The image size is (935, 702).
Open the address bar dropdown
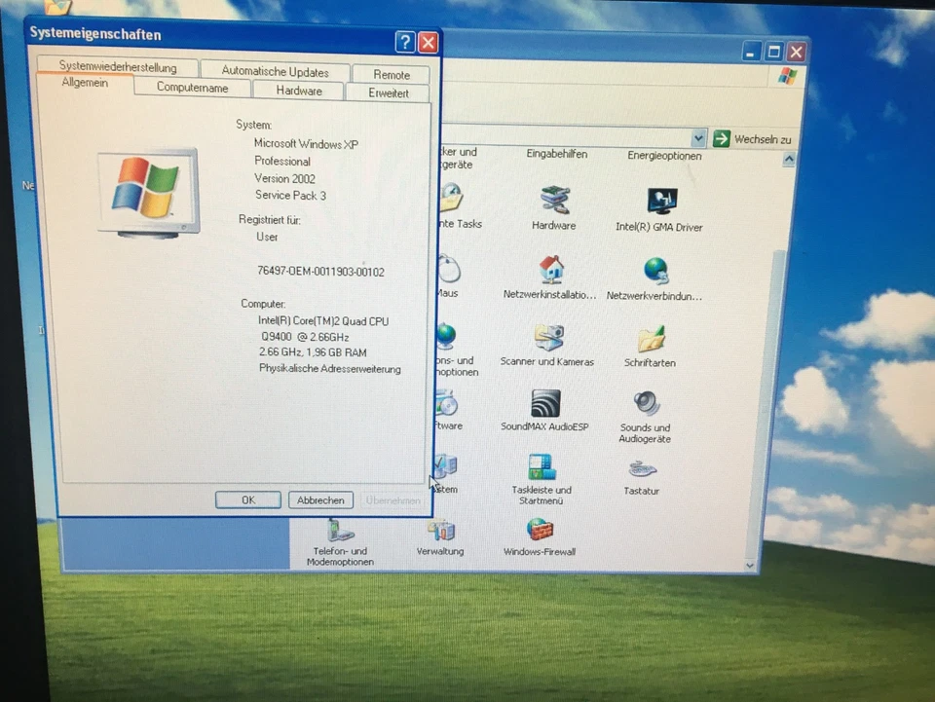pos(697,137)
